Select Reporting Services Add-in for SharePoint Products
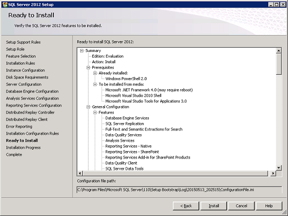 [x=148, y=158]
